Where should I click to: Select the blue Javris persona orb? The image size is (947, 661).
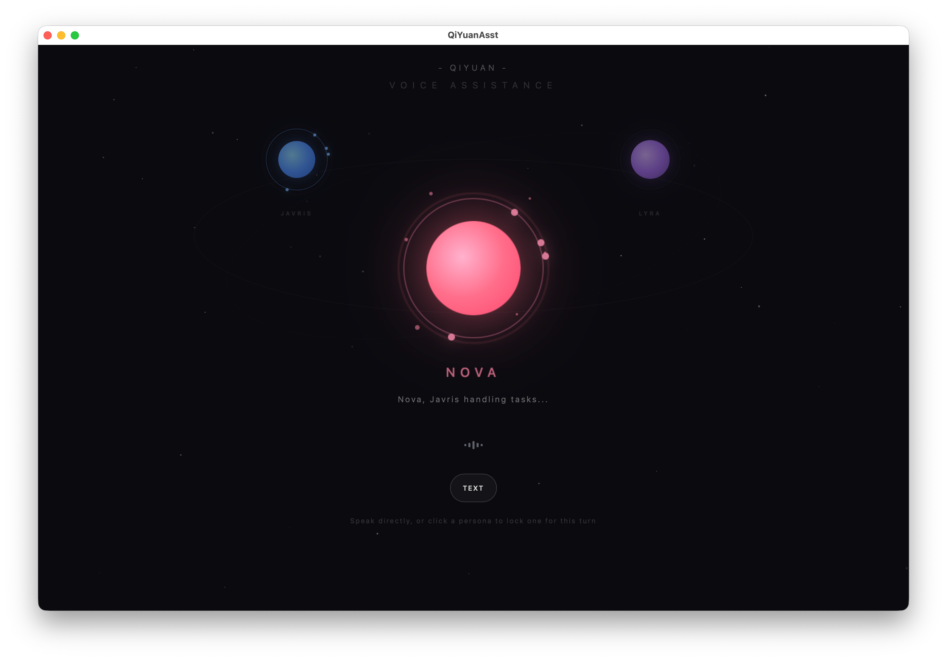(297, 159)
